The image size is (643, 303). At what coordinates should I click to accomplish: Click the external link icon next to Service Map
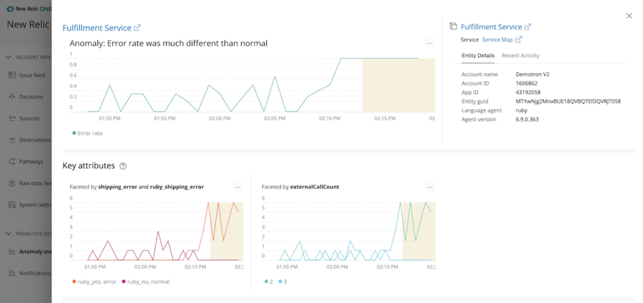pyautogui.click(x=519, y=40)
